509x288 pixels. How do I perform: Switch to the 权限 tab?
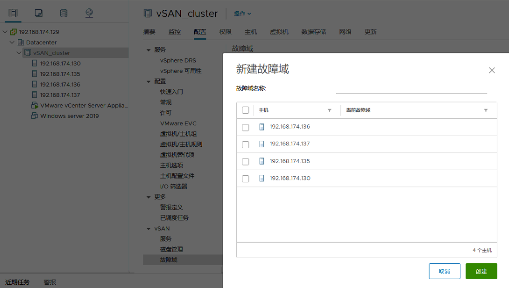tap(225, 32)
